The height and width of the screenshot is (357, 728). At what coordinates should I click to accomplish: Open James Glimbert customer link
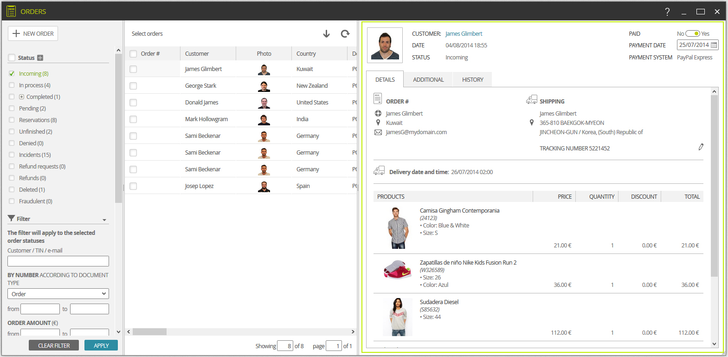coord(464,33)
